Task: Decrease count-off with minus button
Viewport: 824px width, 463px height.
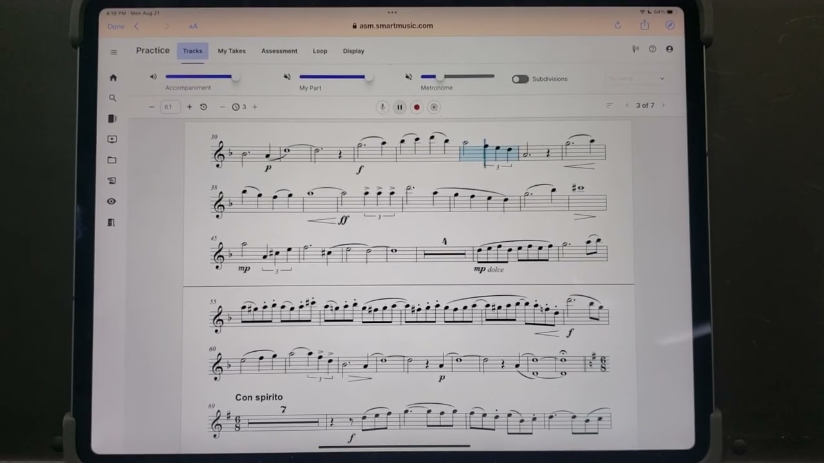Action: point(223,107)
